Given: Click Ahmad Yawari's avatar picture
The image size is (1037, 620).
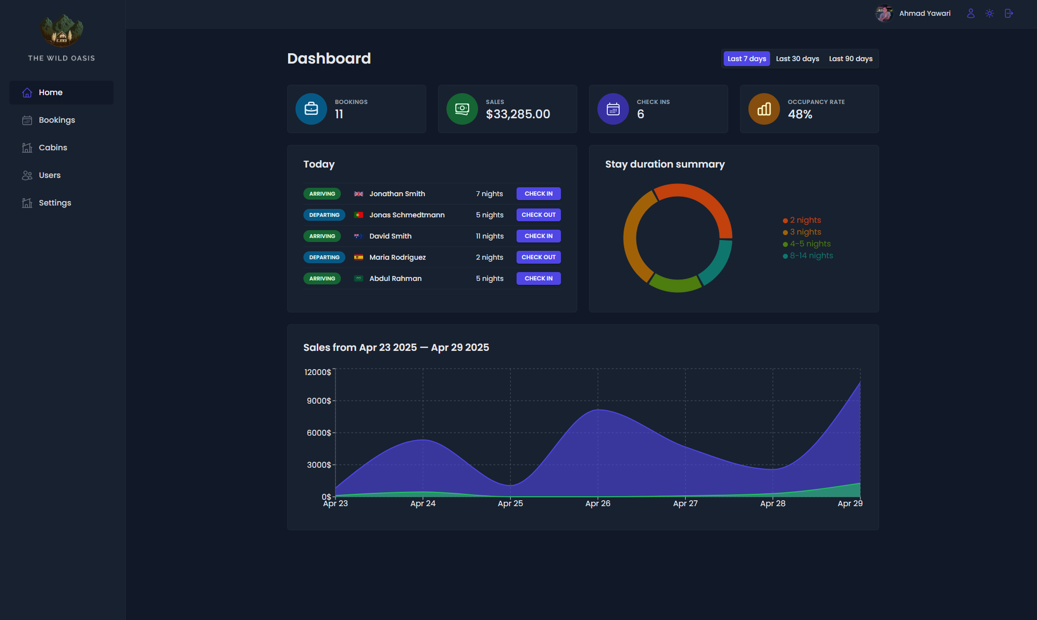Looking at the screenshot, I should [884, 13].
